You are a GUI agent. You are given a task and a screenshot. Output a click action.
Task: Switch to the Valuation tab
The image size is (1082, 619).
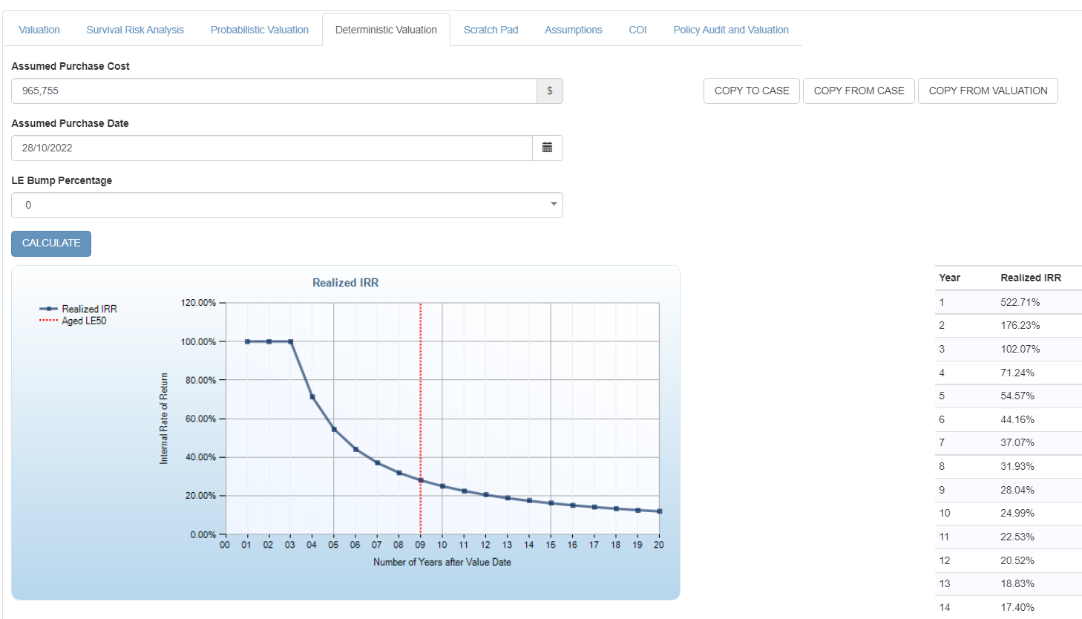click(39, 30)
